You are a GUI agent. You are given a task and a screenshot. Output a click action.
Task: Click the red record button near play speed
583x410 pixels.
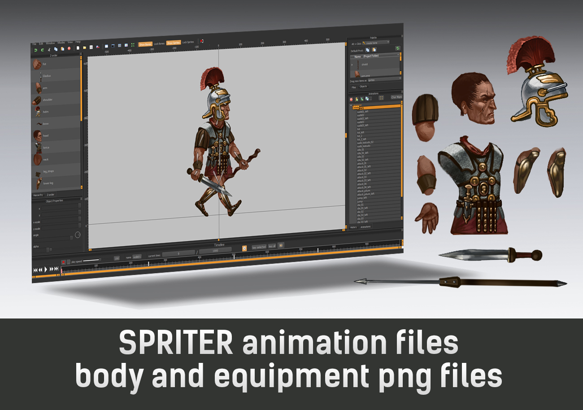[63, 262]
